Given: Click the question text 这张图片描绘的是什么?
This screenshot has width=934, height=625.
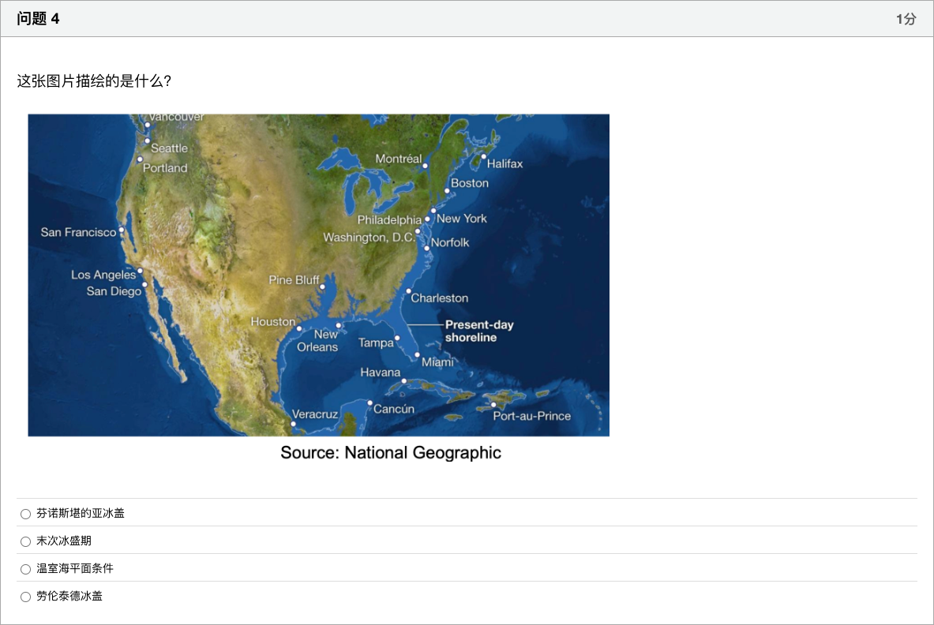Looking at the screenshot, I should [x=94, y=81].
